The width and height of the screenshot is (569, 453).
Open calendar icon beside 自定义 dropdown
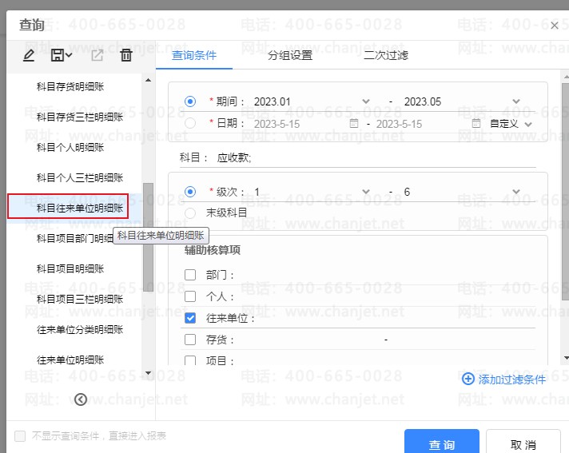point(475,124)
